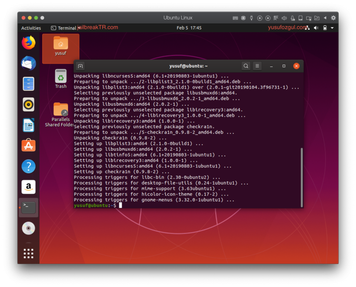Image resolution: width=356 pixels, height=287 pixels.
Task: Open Firefox from the dock
Action: 28,43
